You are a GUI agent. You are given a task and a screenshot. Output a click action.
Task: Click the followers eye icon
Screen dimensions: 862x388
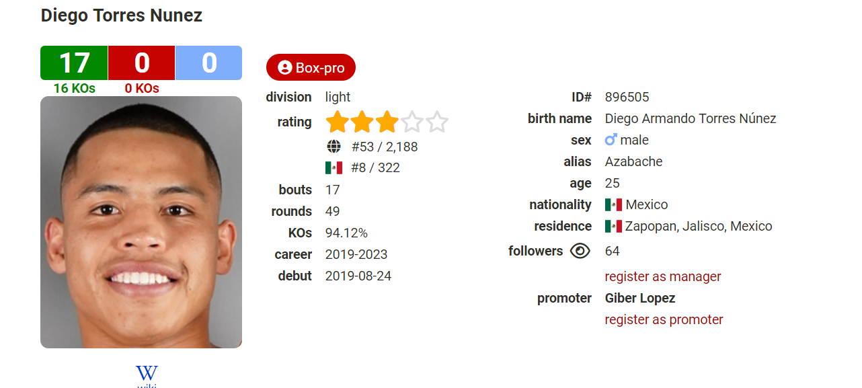tap(580, 251)
